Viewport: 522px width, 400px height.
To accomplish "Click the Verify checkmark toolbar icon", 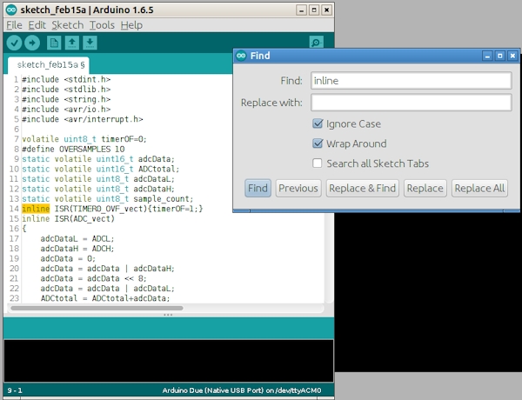I will [x=14, y=43].
